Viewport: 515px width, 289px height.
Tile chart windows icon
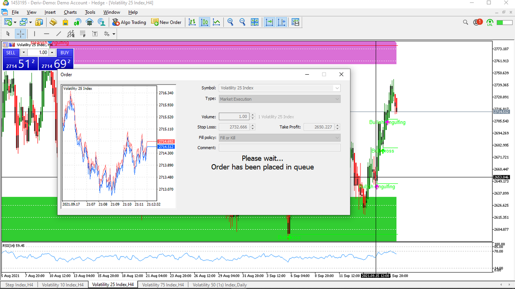point(255,22)
